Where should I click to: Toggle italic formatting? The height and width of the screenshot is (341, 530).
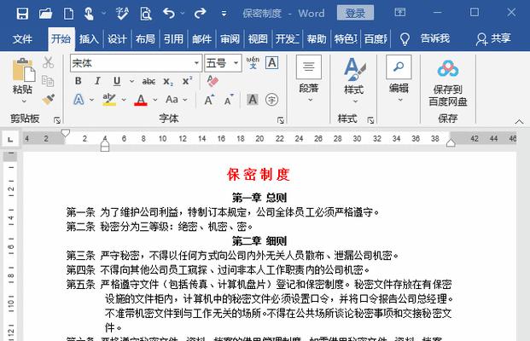tap(97, 81)
